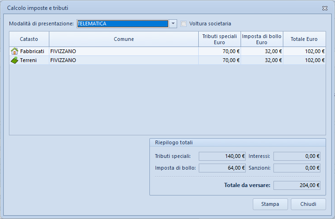The image size is (335, 219).
Task: Close the Calcolo imposte e tributi dialog
Action: pyautogui.click(x=325, y=8)
